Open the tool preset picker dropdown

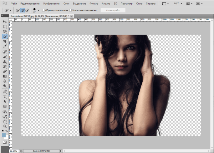10,10
